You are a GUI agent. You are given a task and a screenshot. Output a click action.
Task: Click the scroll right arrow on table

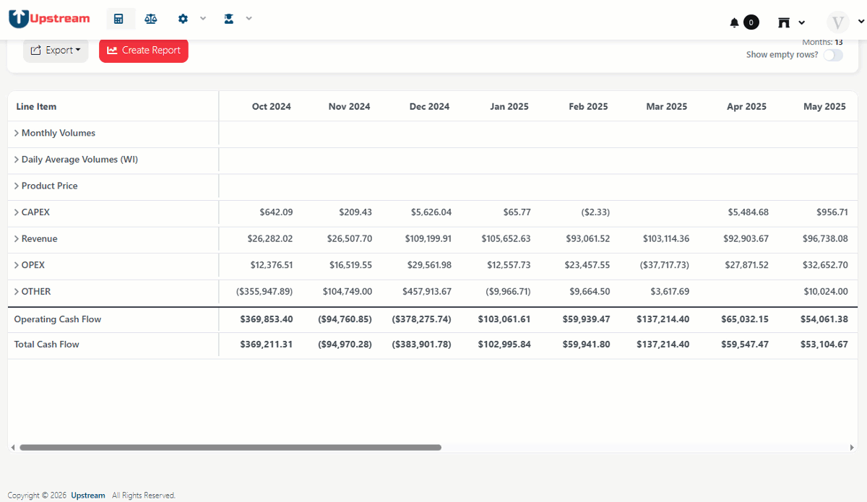click(x=854, y=448)
